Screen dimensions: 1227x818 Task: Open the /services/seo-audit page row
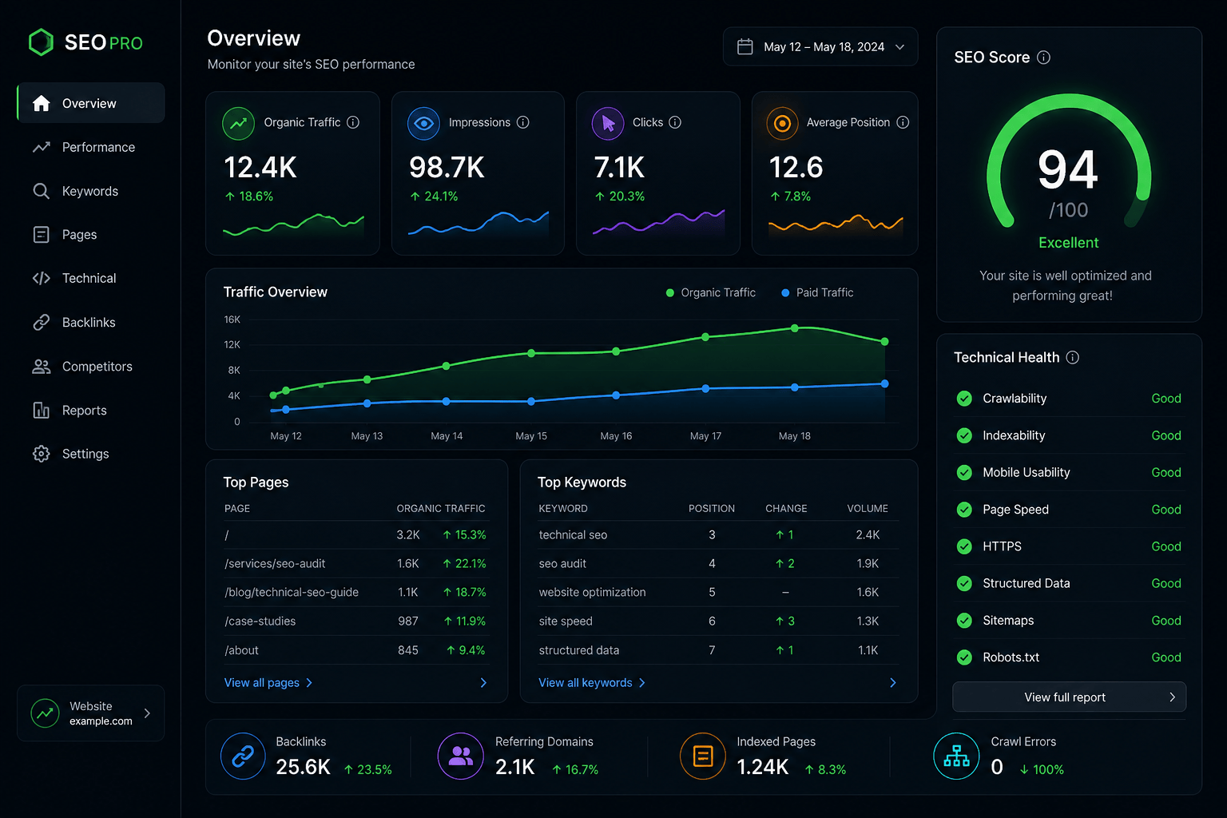click(356, 564)
